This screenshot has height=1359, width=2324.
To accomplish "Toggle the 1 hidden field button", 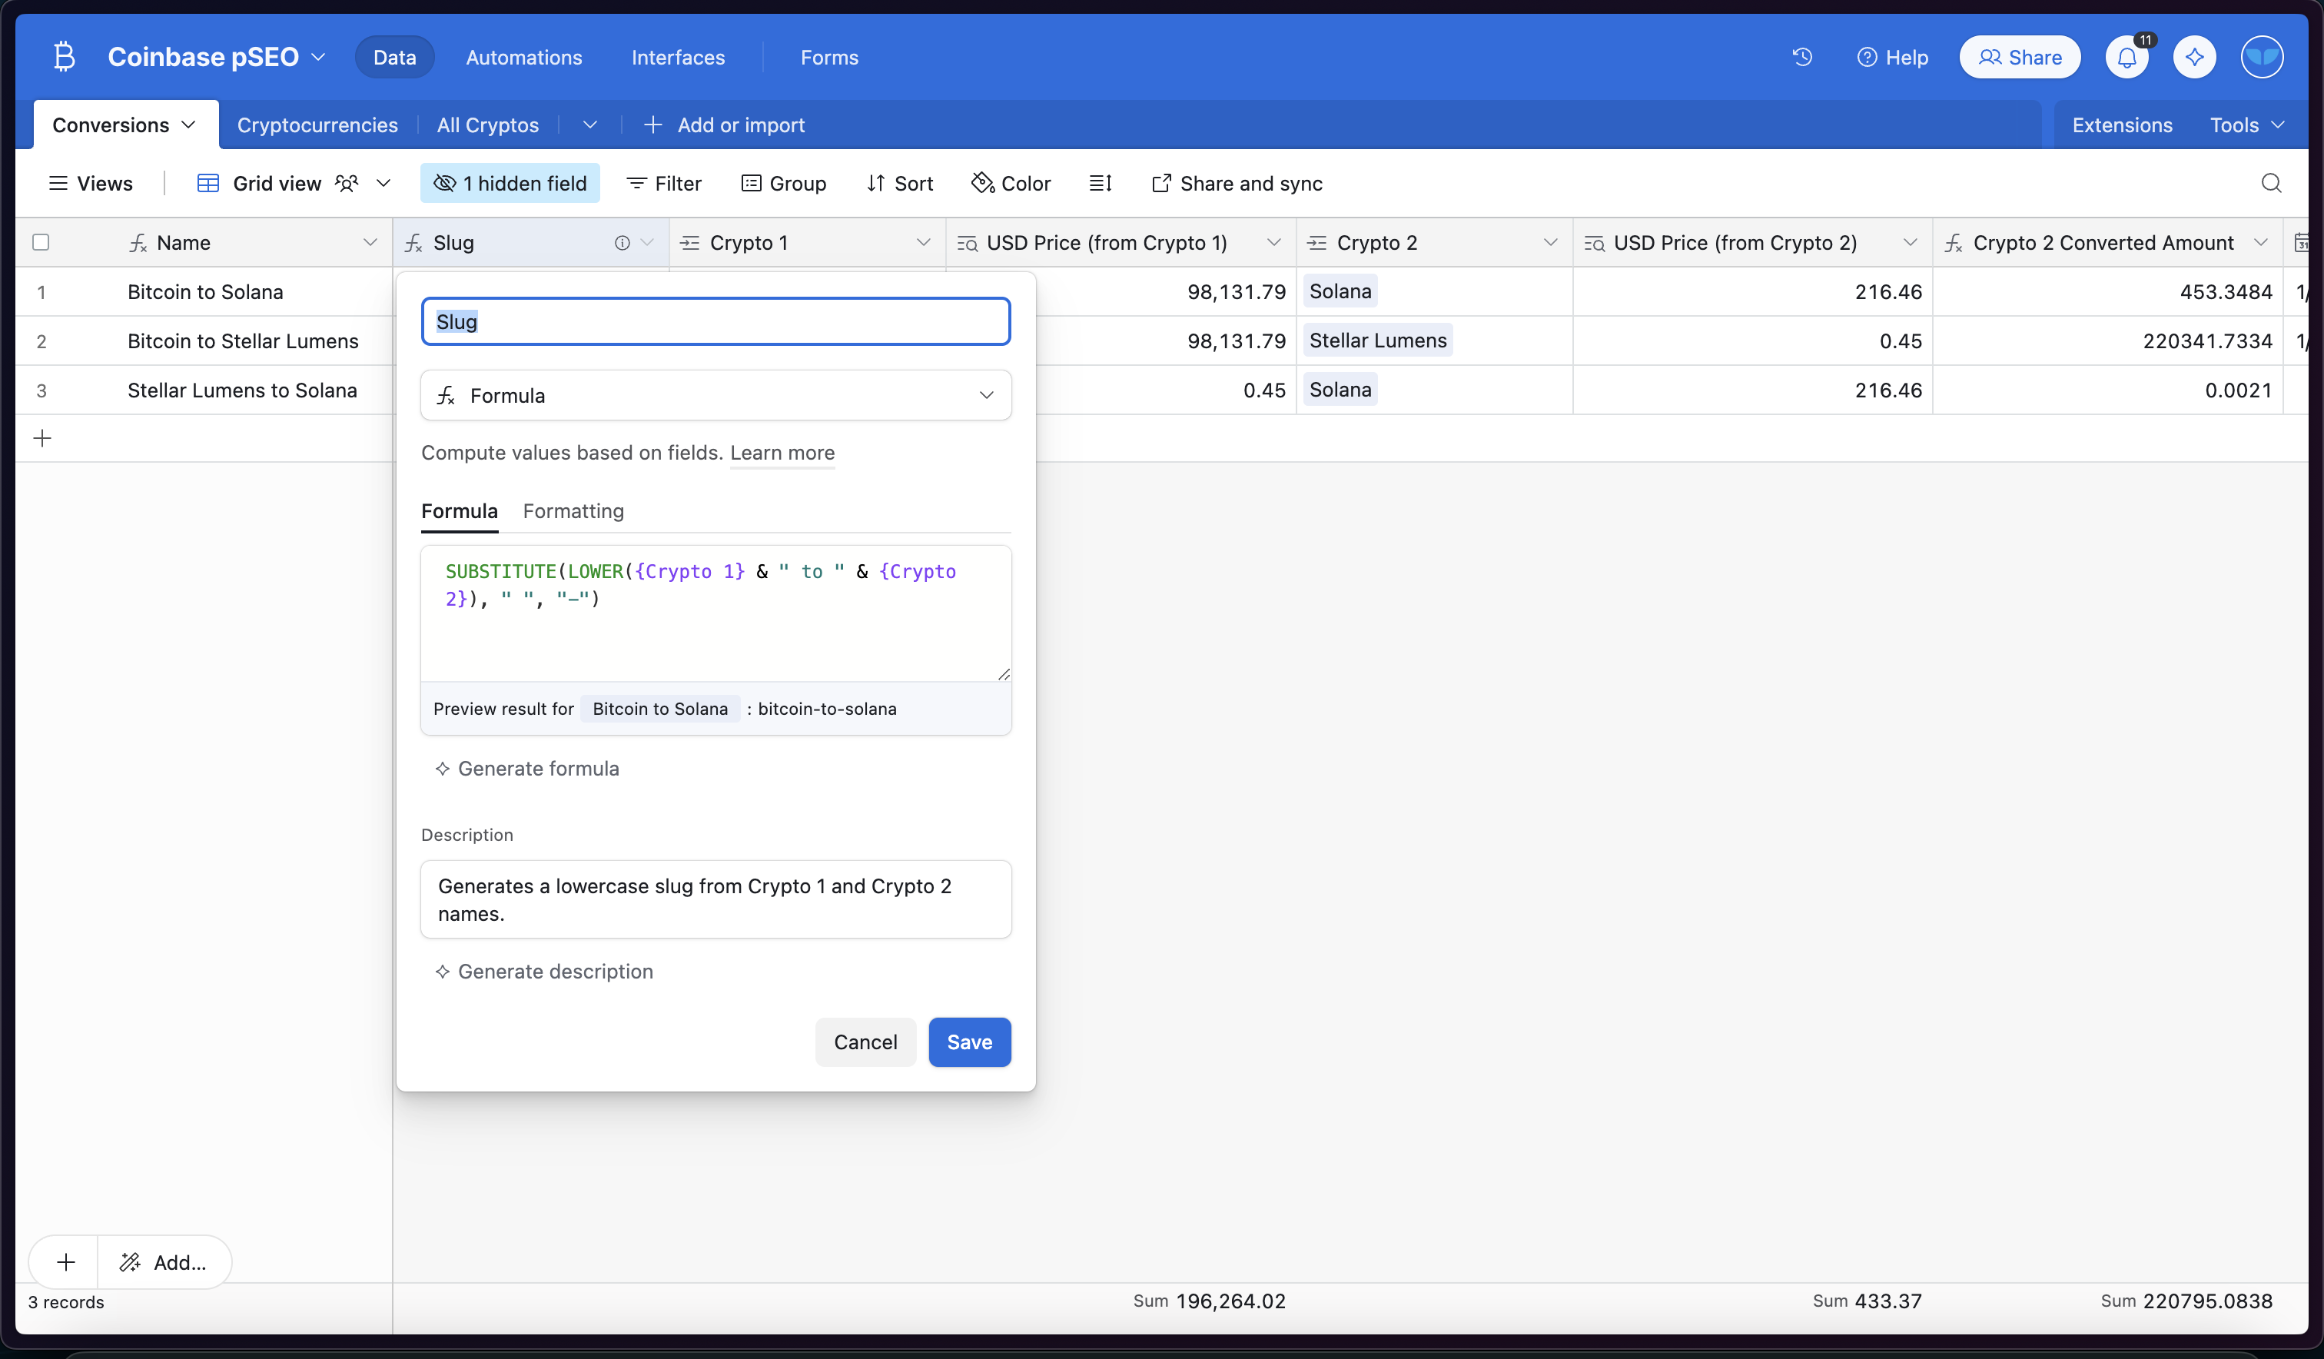I will click(x=510, y=184).
